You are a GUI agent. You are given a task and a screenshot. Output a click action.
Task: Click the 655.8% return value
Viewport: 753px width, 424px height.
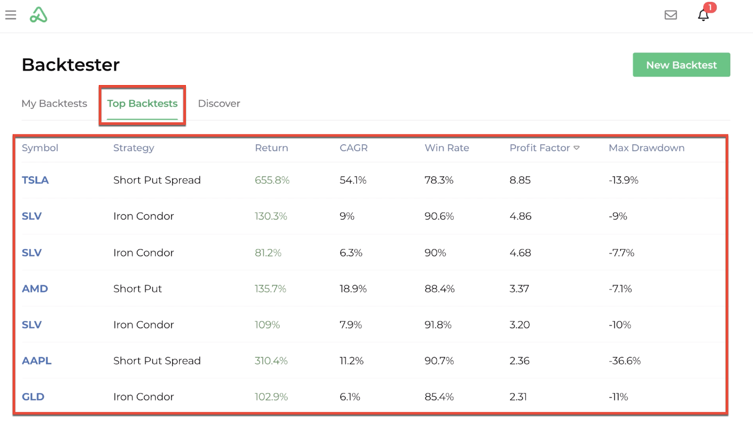pyautogui.click(x=272, y=180)
